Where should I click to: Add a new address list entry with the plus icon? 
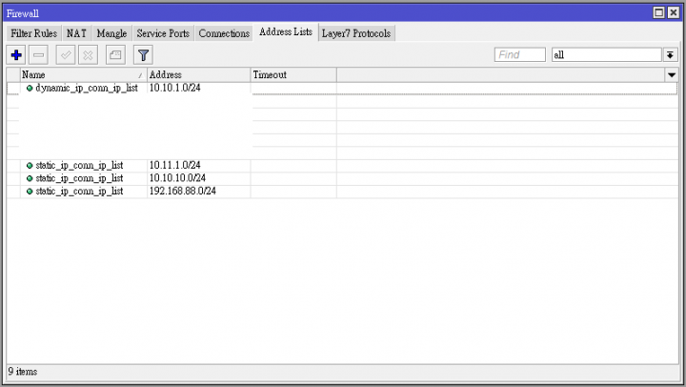16,55
